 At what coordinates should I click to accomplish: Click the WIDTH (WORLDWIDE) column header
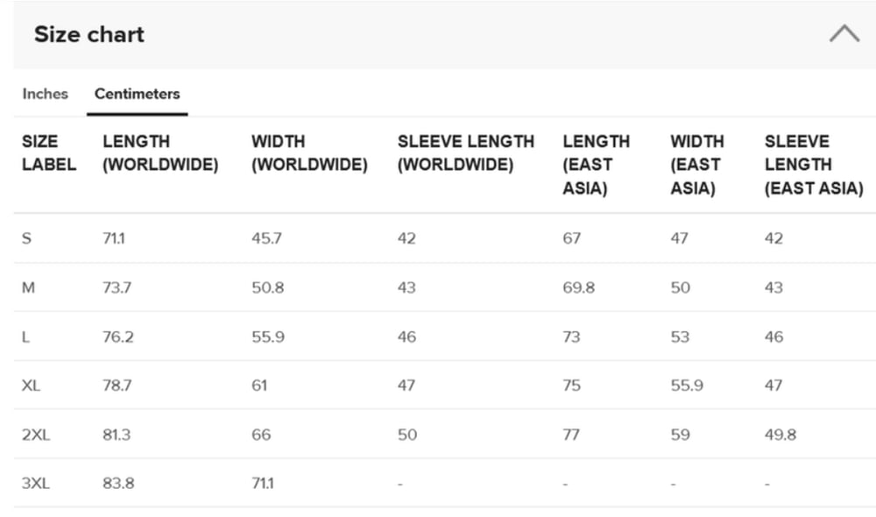click(309, 153)
